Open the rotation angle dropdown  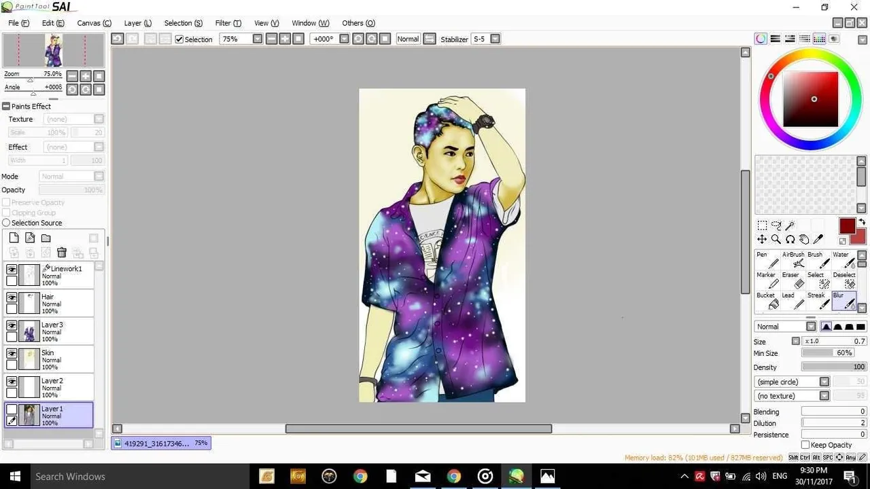point(344,39)
